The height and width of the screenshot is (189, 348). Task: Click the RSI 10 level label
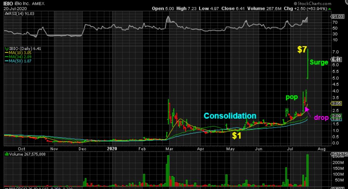coord(335,40)
